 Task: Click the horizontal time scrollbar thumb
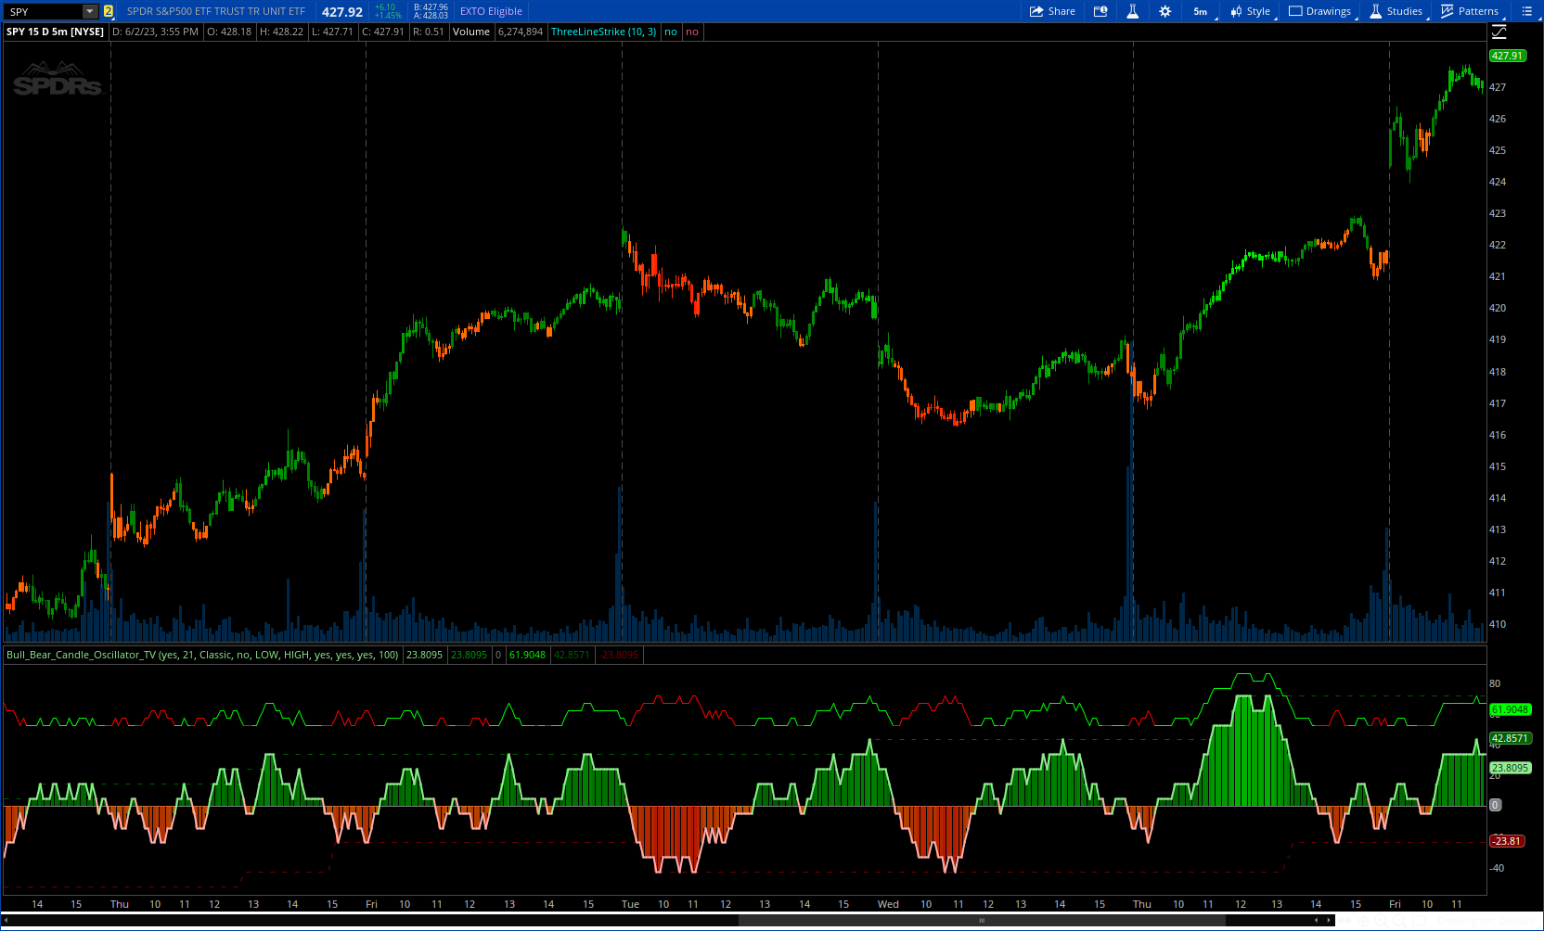click(x=982, y=921)
